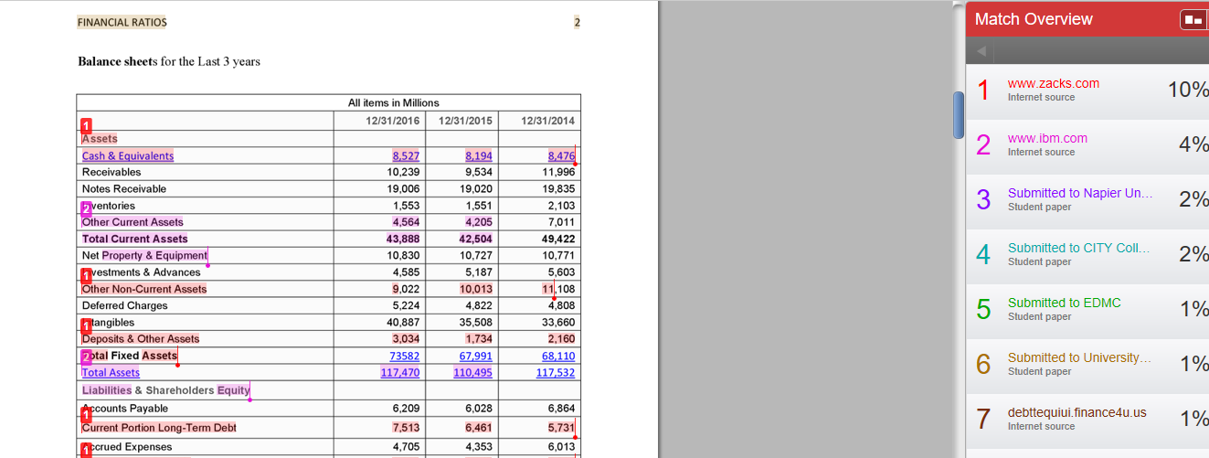The image size is (1209, 458).
Task: Select highlighted Deposits & Other Assets text
Action: 141,339
